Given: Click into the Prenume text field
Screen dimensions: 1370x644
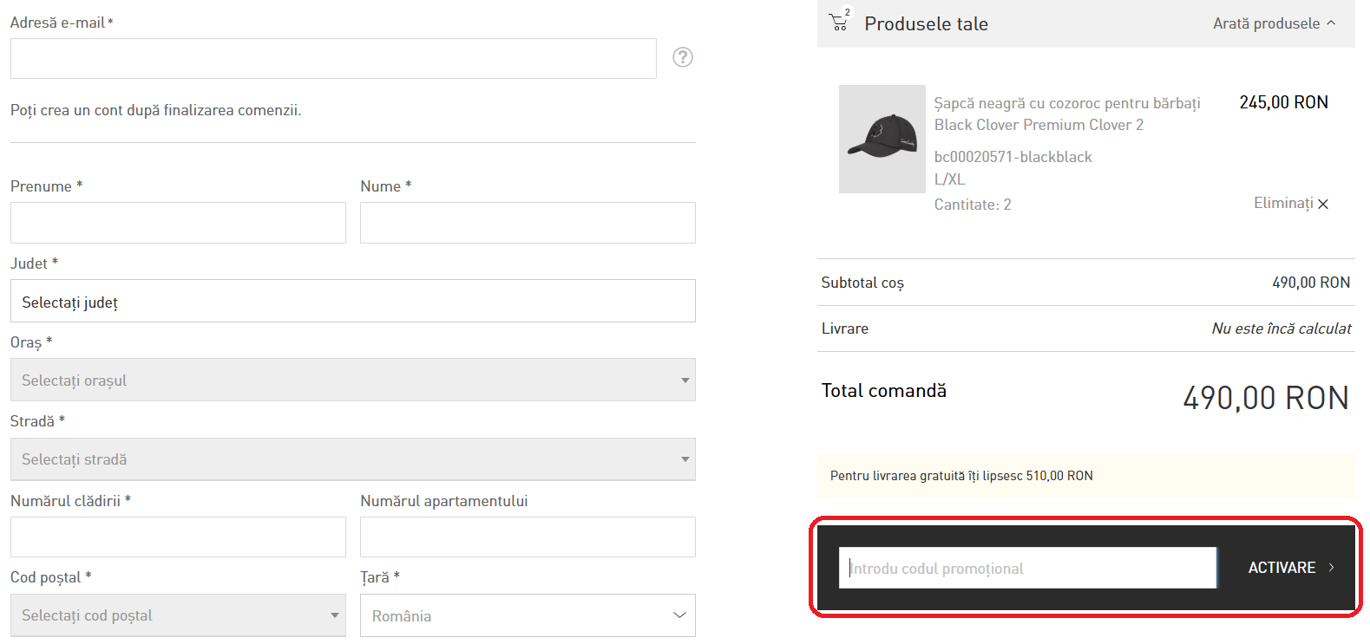Looking at the screenshot, I should (x=178, y=223).
